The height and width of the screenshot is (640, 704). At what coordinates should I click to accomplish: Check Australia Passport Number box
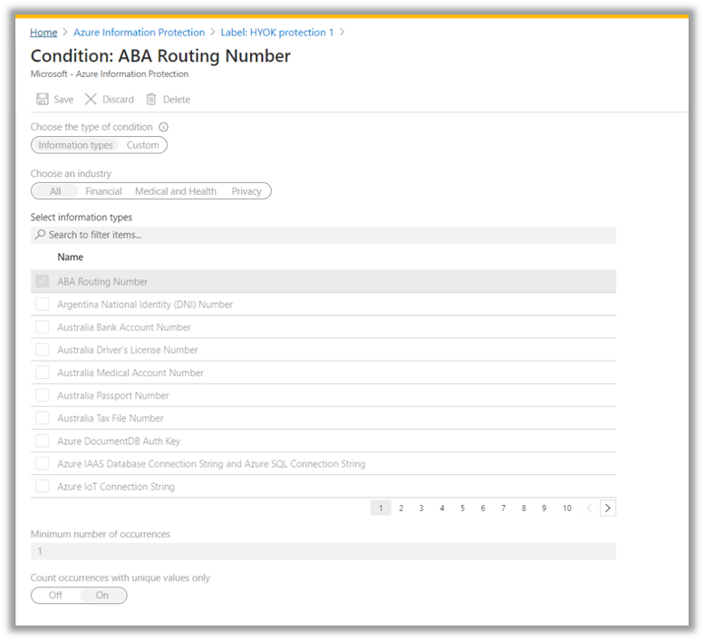pyautogui.click(x=43, y=395)
